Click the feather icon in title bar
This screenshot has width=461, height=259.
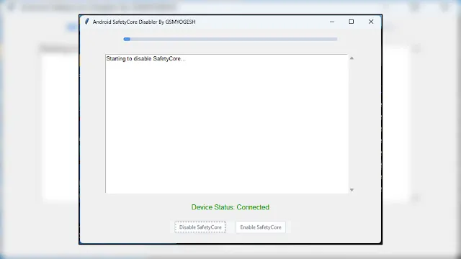tap(86, 22)
